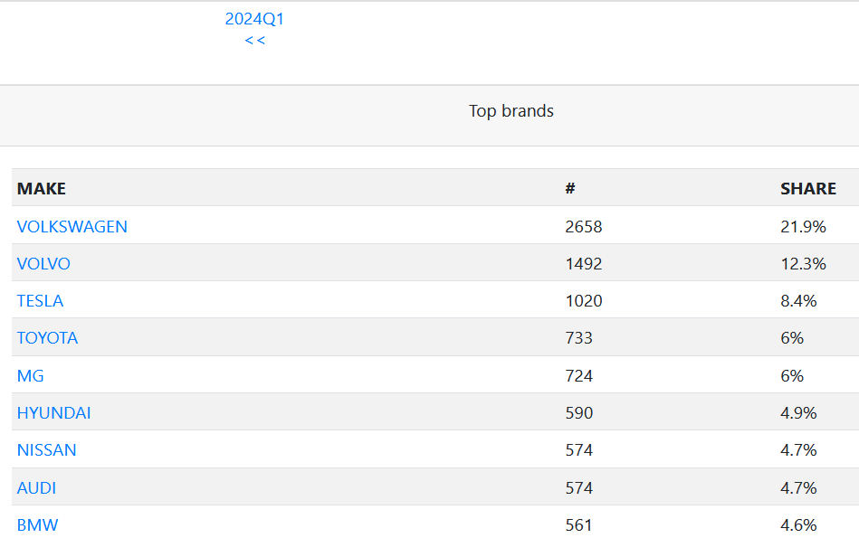The image size is (859, 538).
Task: Click the SHARE column header
Action: (808, 189)
